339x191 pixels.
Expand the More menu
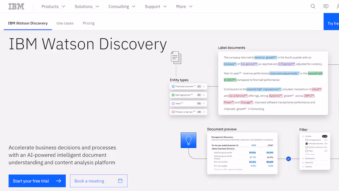(x=184, y=6)
